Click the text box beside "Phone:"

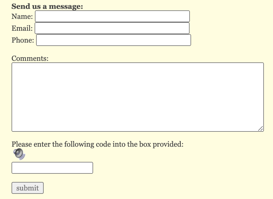(x=113, y=40)
